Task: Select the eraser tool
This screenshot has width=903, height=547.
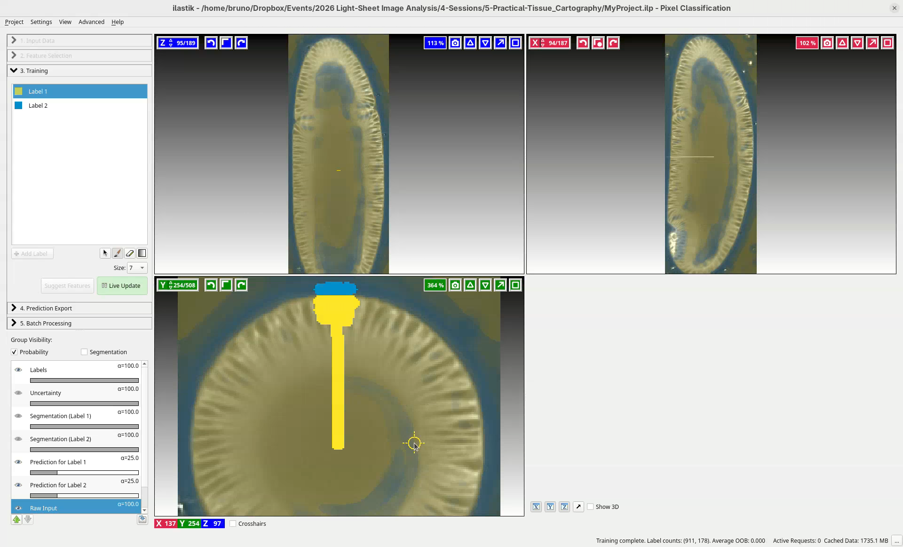Action: (x=130, y=254)
